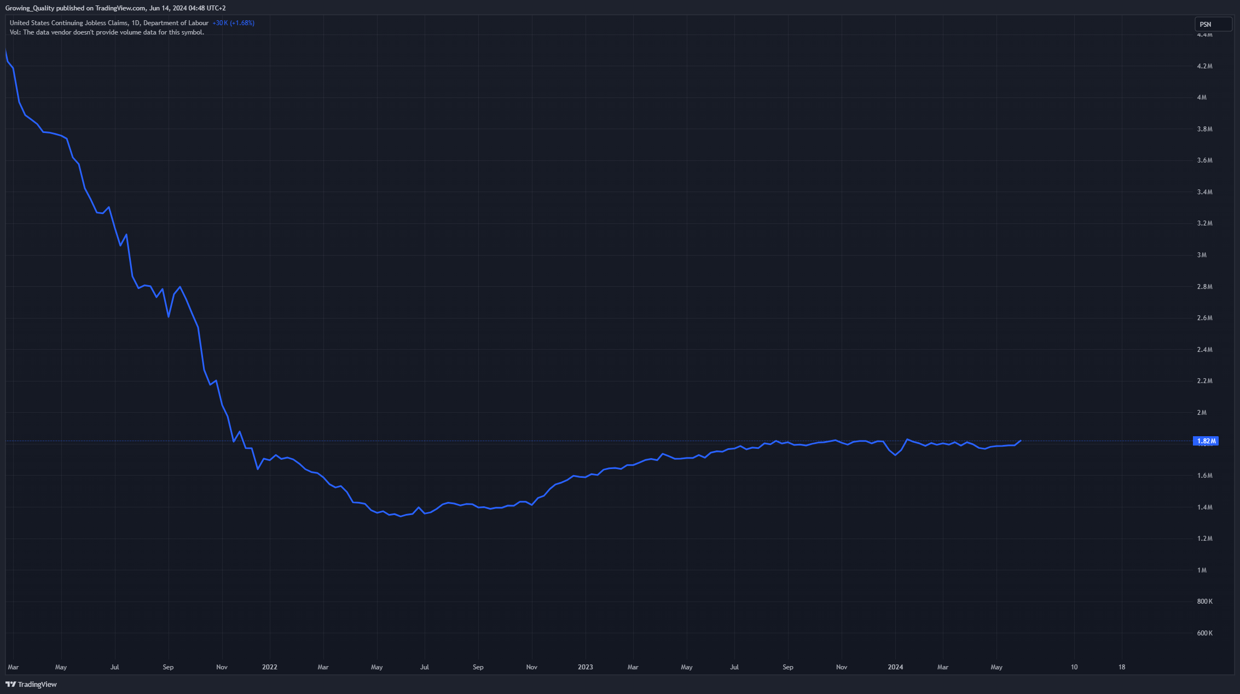Click the TradingView logo at bottom left
The height and width of the screenshot is (694, 1240).
pyautogui.click(x=31, y=684)
